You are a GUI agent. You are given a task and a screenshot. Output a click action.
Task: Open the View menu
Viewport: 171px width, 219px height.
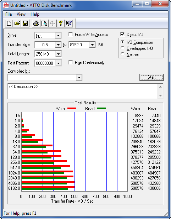click(21, 14)
